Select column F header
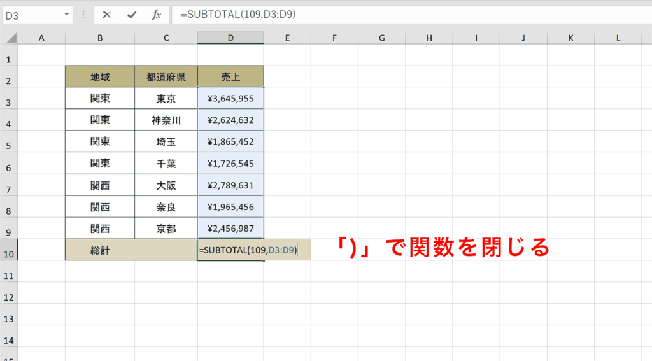The image size is (652, 361). pyautogui.click(x=334, y=38)
